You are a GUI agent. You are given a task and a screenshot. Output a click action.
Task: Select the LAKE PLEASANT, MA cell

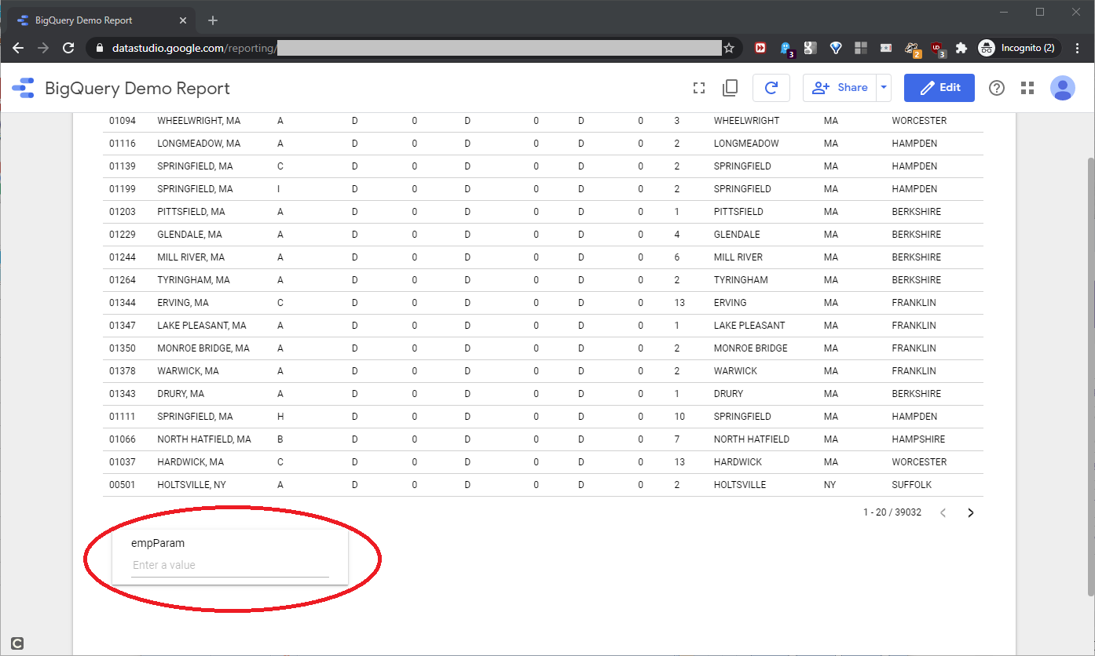202,326
